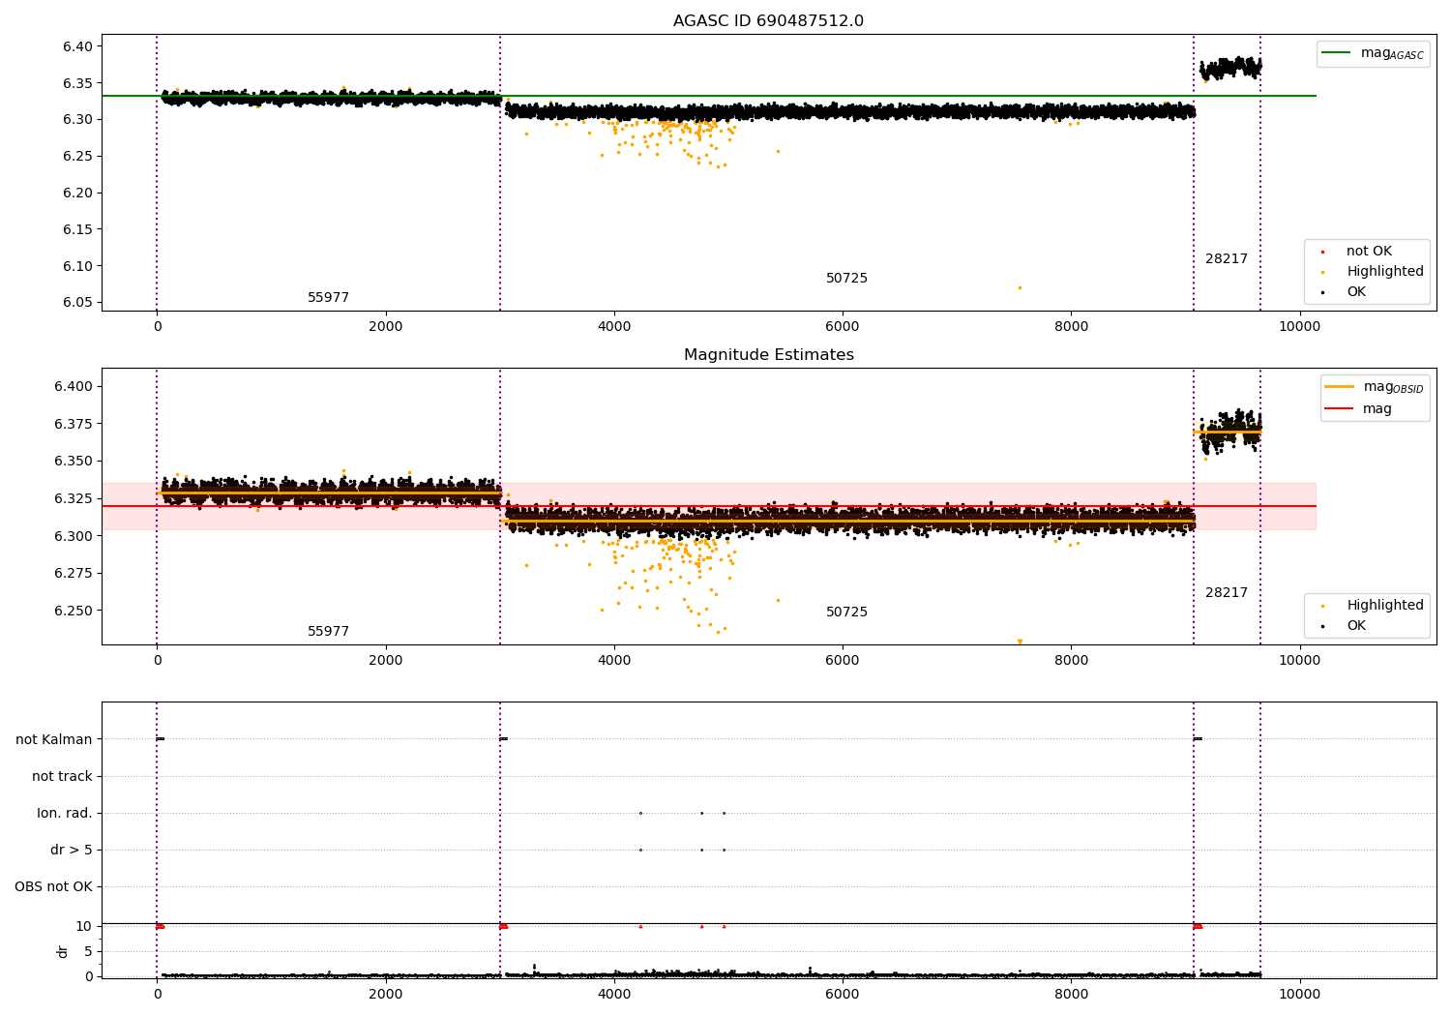1451x1016 pixels.
Task: Click the "Ion. rad." axis label
Action: pos(65,813)
